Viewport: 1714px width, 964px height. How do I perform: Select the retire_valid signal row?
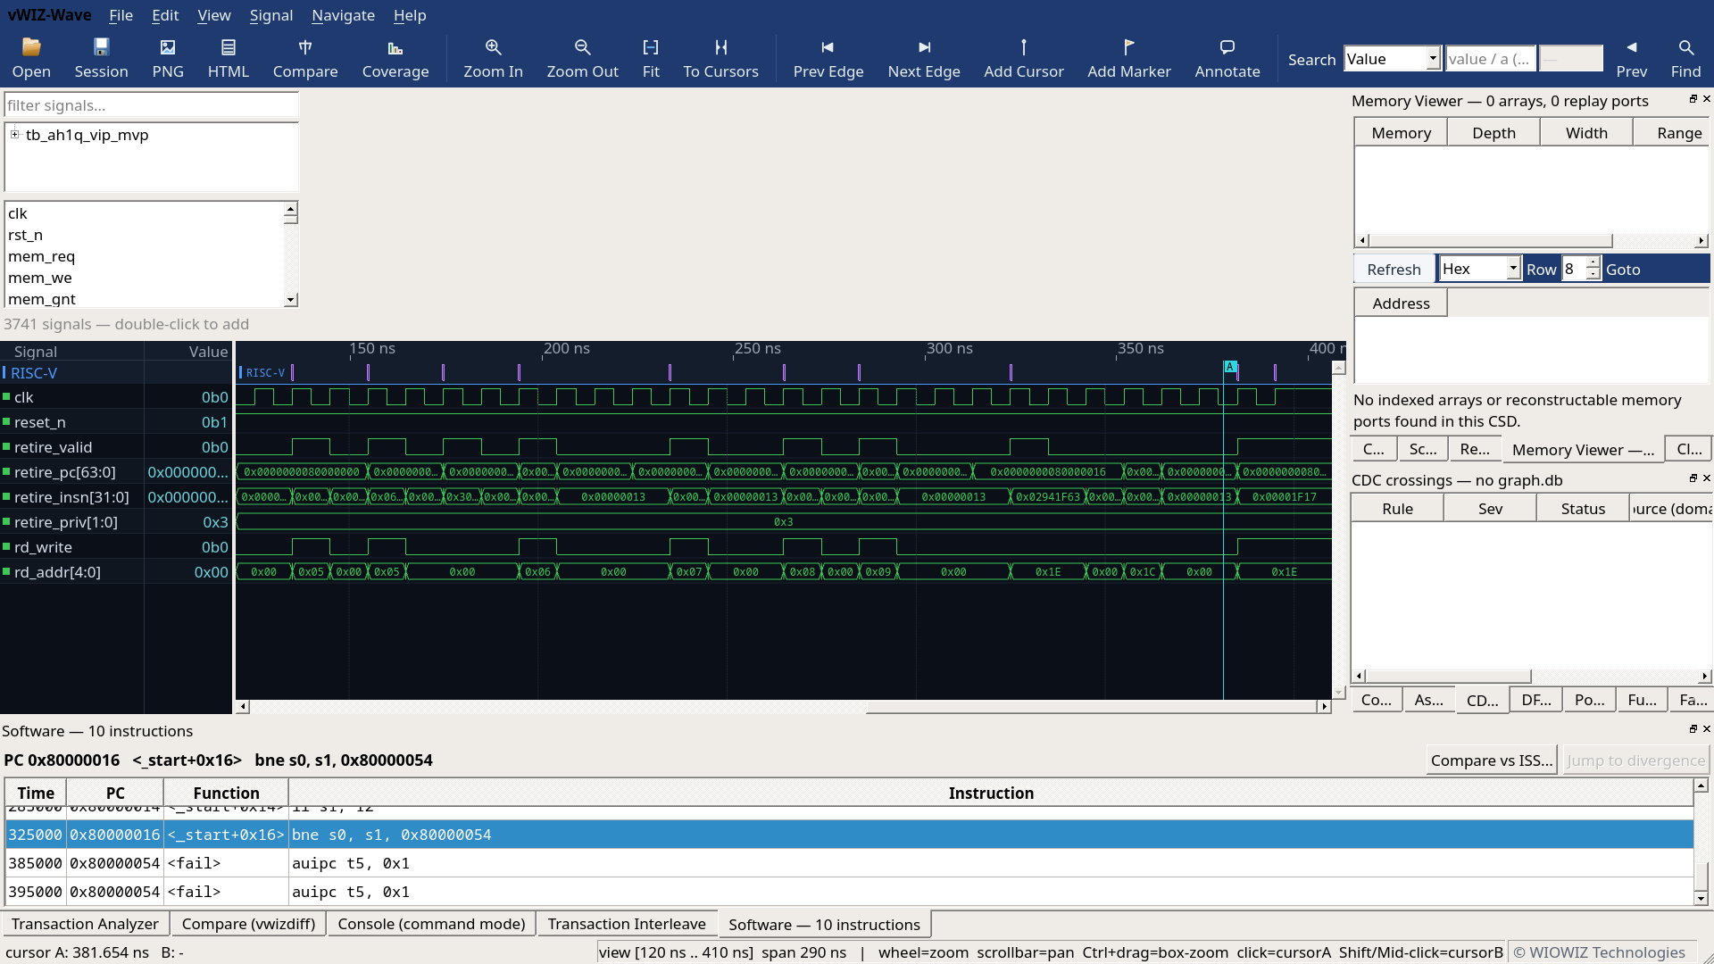pyautogui.click(x=116, y=447)
